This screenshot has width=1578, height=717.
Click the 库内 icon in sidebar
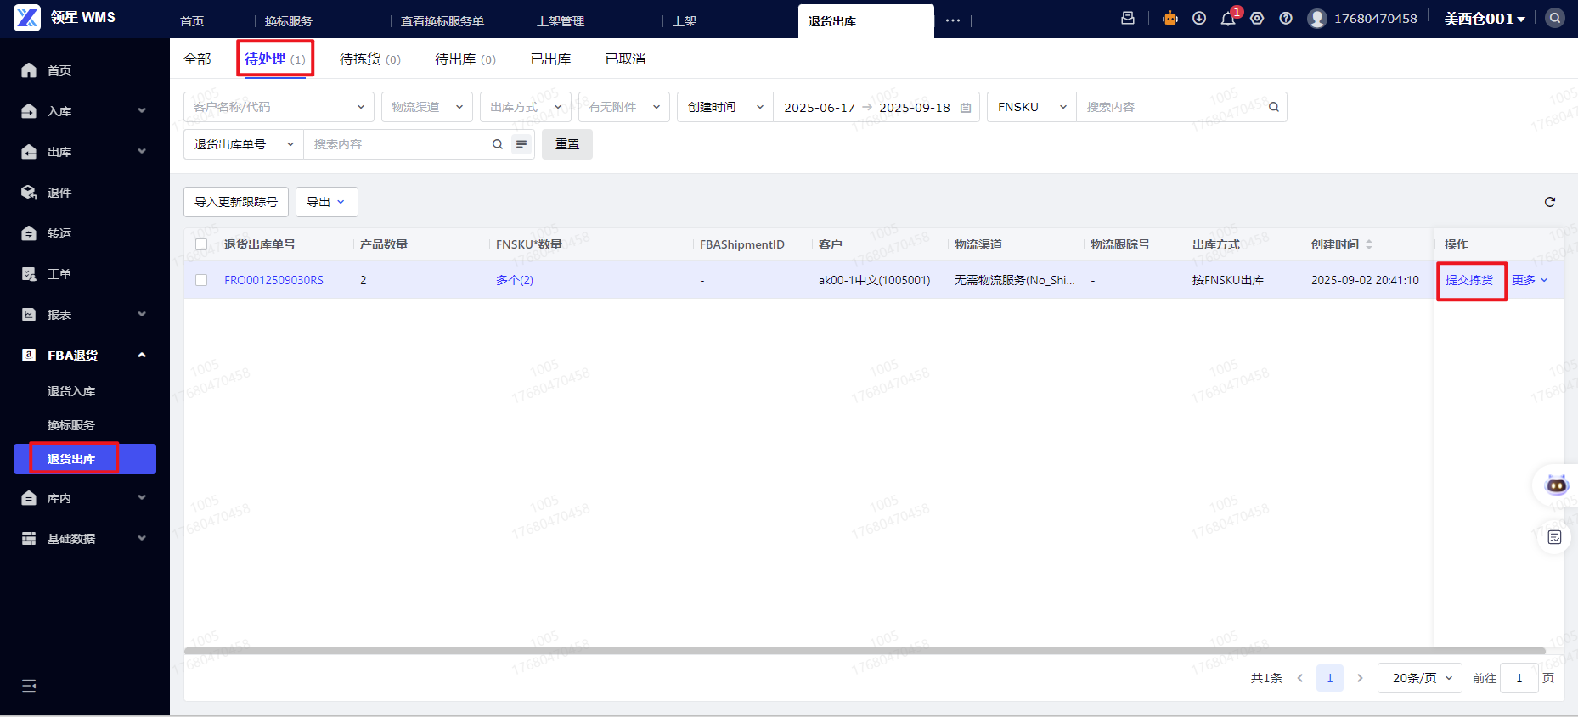tap(29, 498)
